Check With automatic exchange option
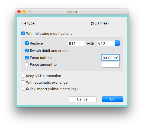The height and width of the screenshot is (129, 144). pos(23,82)
